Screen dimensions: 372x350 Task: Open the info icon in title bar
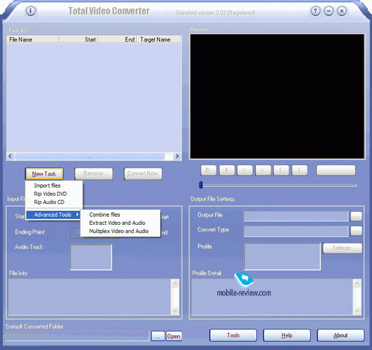pos(31,11)
